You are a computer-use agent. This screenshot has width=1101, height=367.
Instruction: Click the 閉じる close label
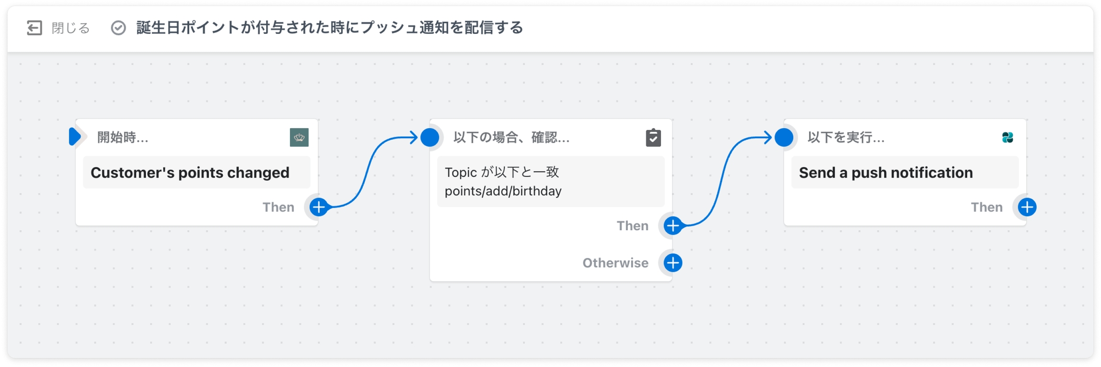click(x=71, y=28)
